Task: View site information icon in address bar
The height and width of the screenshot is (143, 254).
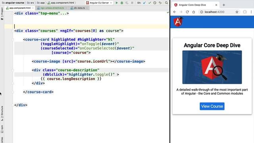Action: click(x=201, y=12)
